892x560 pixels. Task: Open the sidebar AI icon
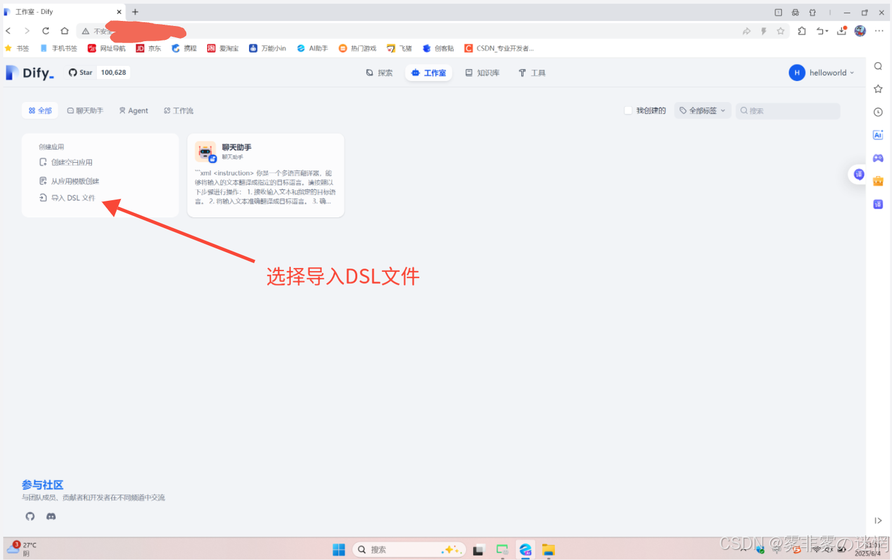(878, 135)
